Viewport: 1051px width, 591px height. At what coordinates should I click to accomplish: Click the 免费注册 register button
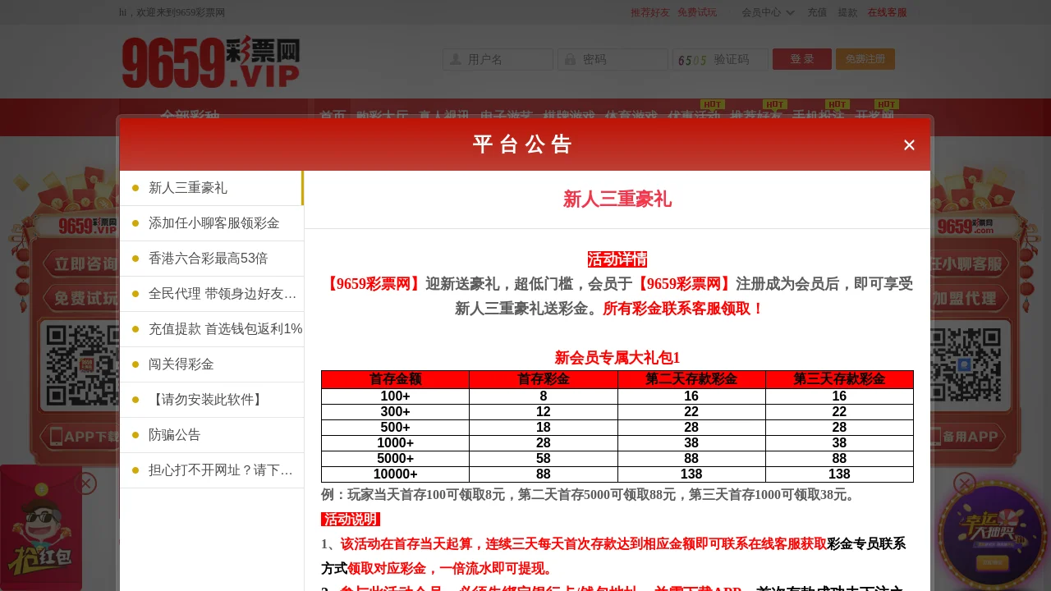tap(865, 59)
